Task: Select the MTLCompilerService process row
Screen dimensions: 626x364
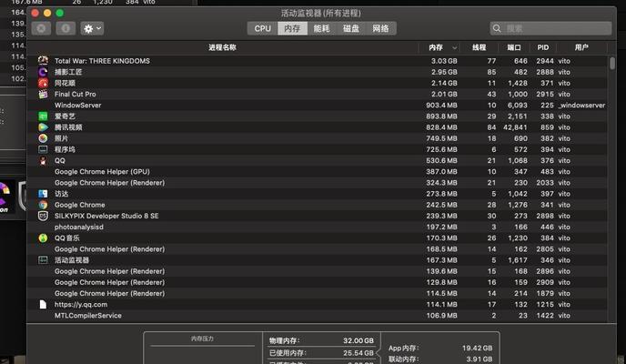Action: coord(318,316)
